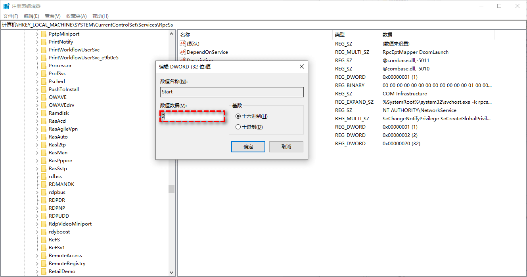This screenshot has width=527, height=277.
Task: Expand the QWAVE key arrow
Action: 37,97
